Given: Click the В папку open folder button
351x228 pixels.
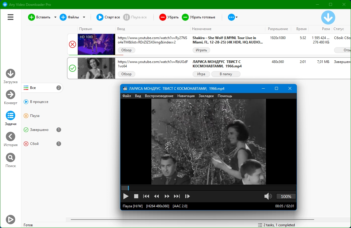Looking at the screenshot, I should point(226,74).
